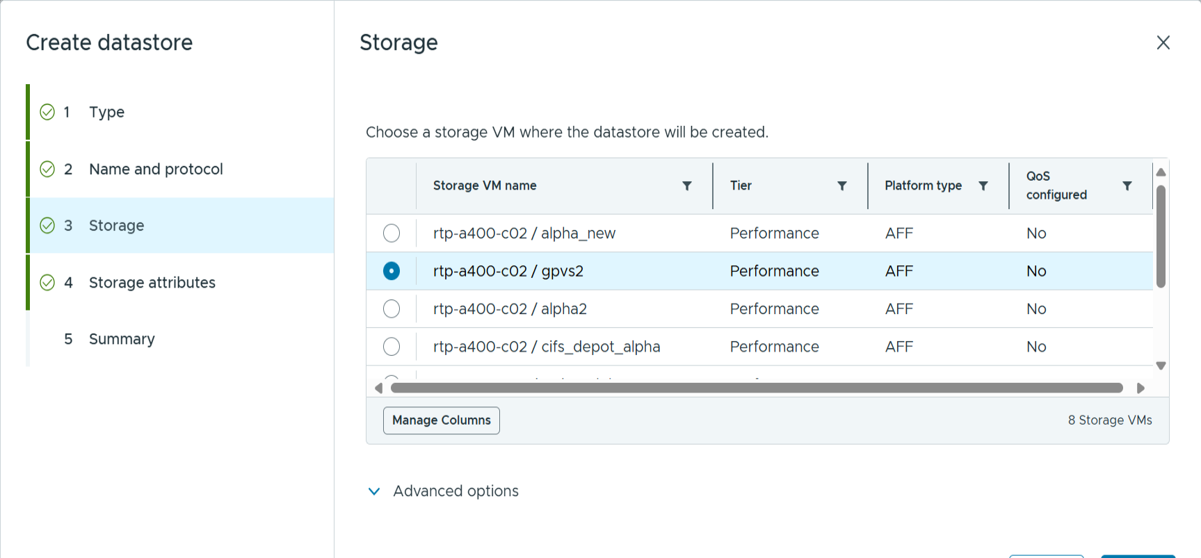This screenshot has width=1201, height=558.
Task: Select the alpha2 storage VM radio button
Action: 392,309
